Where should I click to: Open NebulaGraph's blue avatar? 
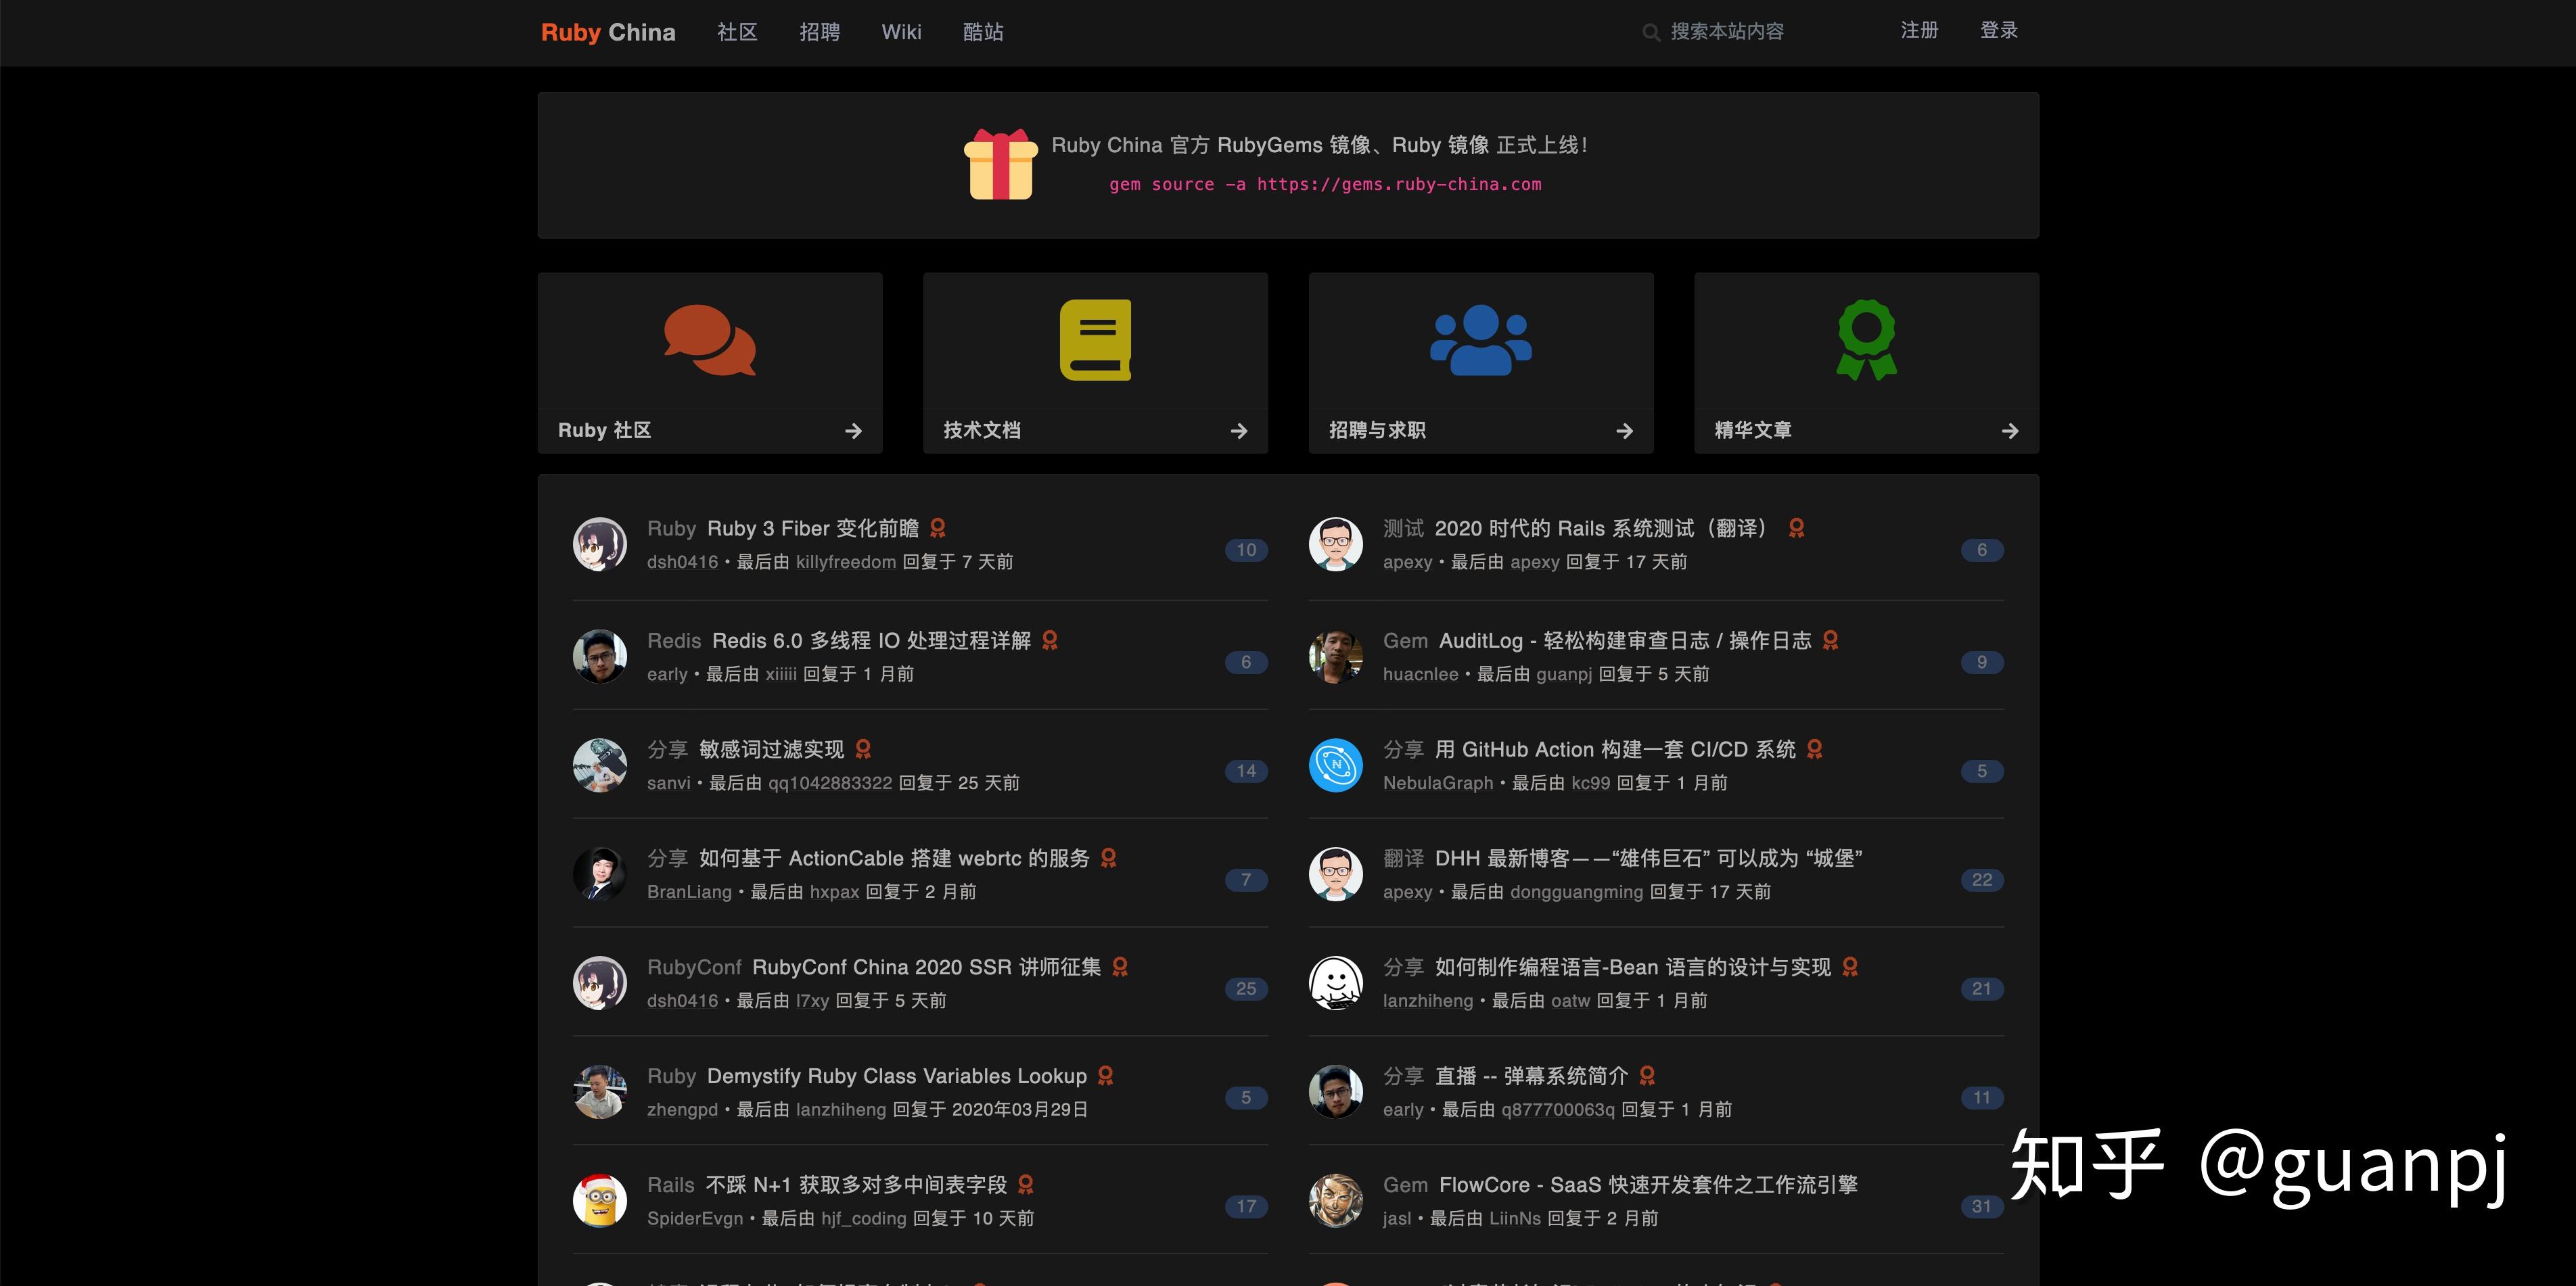coord(1335,765)
